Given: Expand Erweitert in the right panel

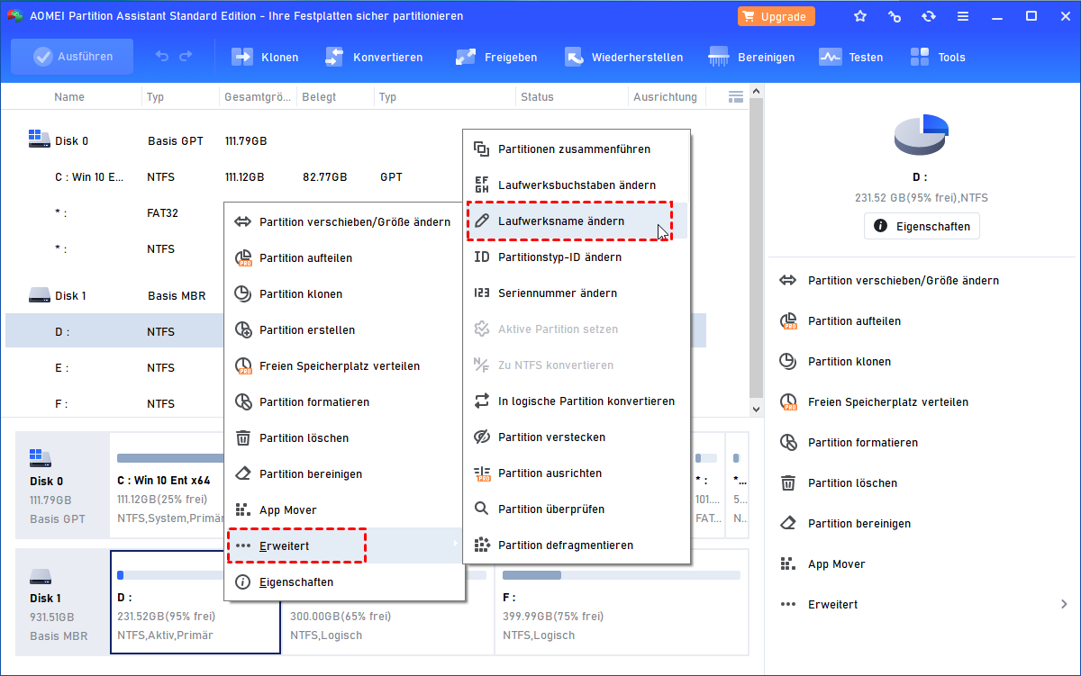Looking at the screenshot, I should pyautogui.click(x=923, y=604).
